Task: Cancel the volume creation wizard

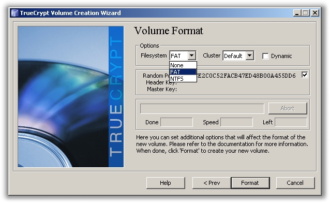Action: coord(295,183)
